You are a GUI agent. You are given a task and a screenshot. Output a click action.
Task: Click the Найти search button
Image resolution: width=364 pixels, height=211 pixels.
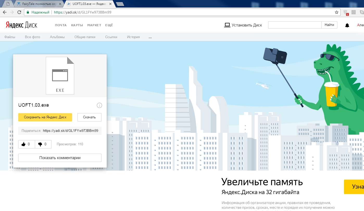tap(329, 25)
